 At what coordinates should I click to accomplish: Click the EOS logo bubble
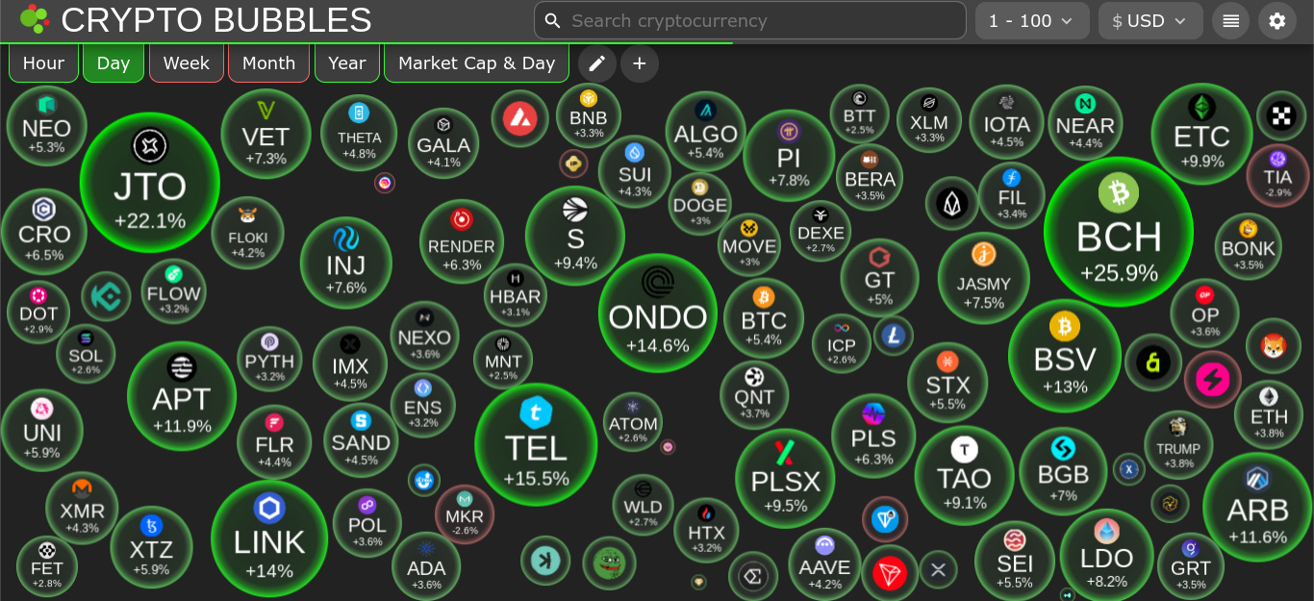pyautogui.click(x=951, y=203)
